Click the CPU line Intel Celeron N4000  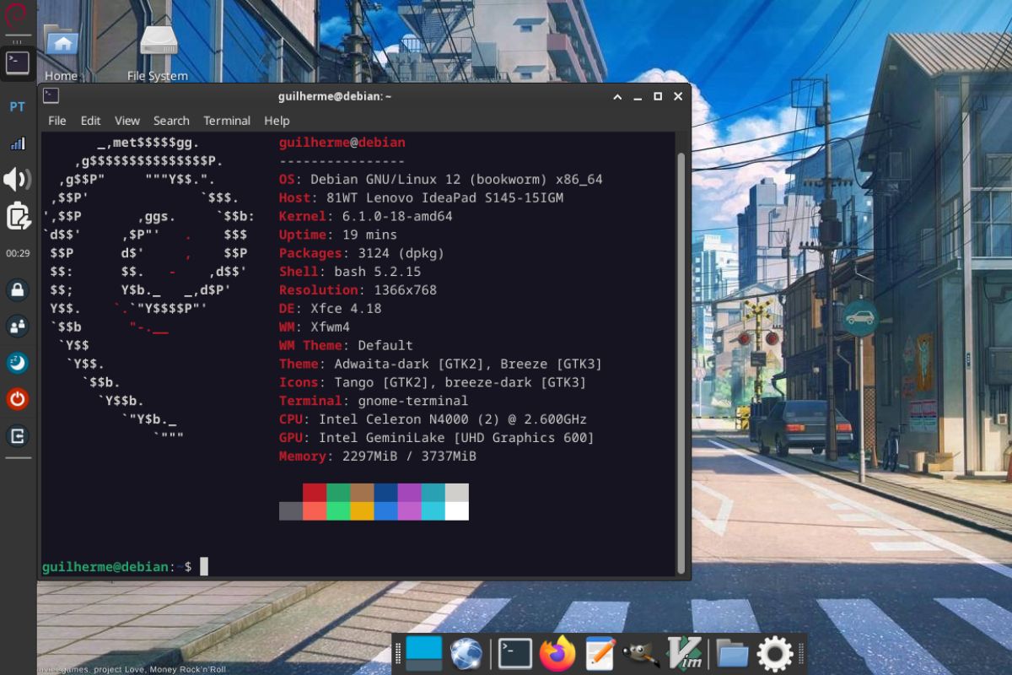click(433, 421)
